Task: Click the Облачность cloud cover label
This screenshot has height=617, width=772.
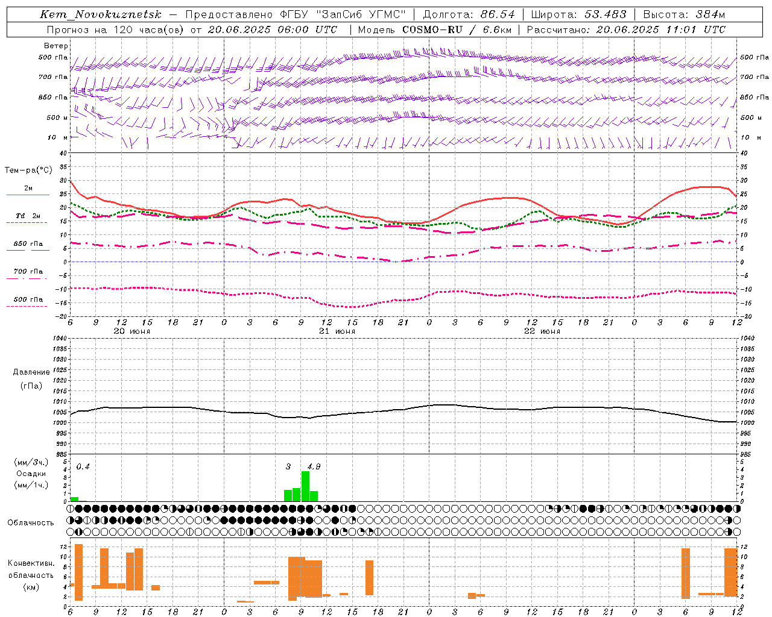Action: [31, 523]
